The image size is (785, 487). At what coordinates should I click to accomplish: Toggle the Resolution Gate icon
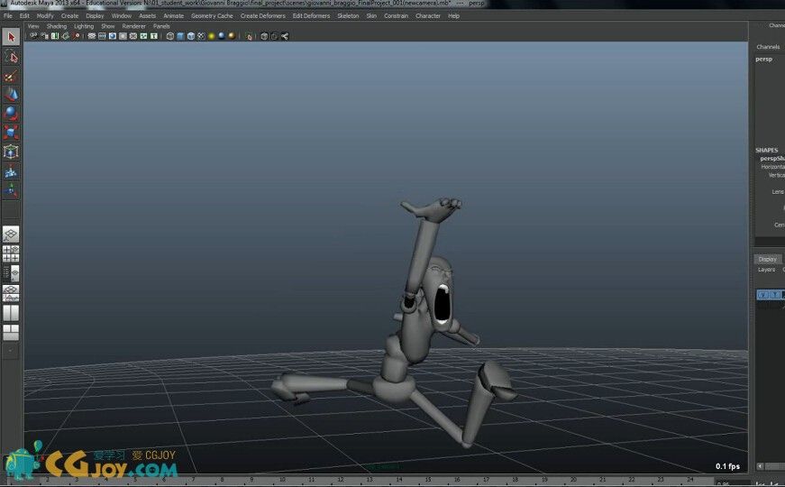(x=113, y=36)
